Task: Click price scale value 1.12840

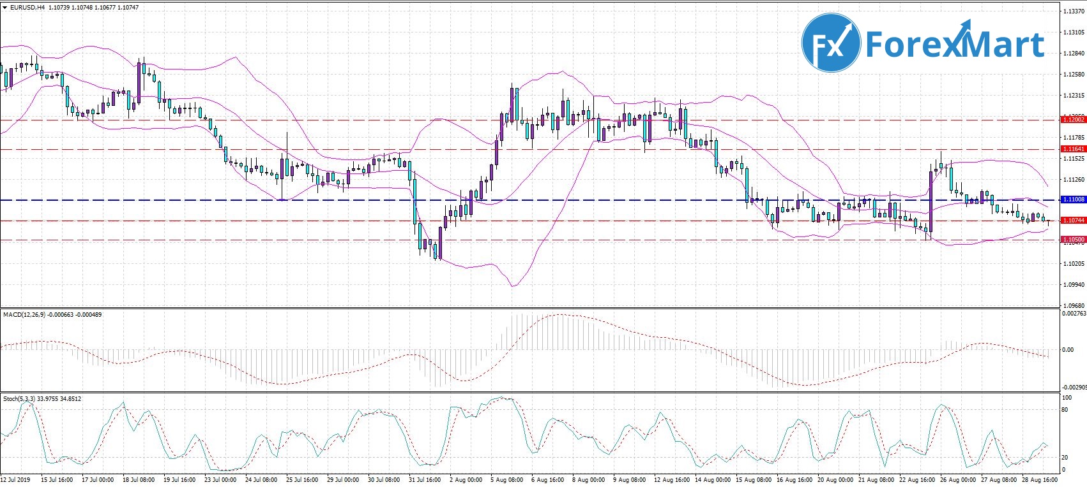Action: pos(1073,54)
